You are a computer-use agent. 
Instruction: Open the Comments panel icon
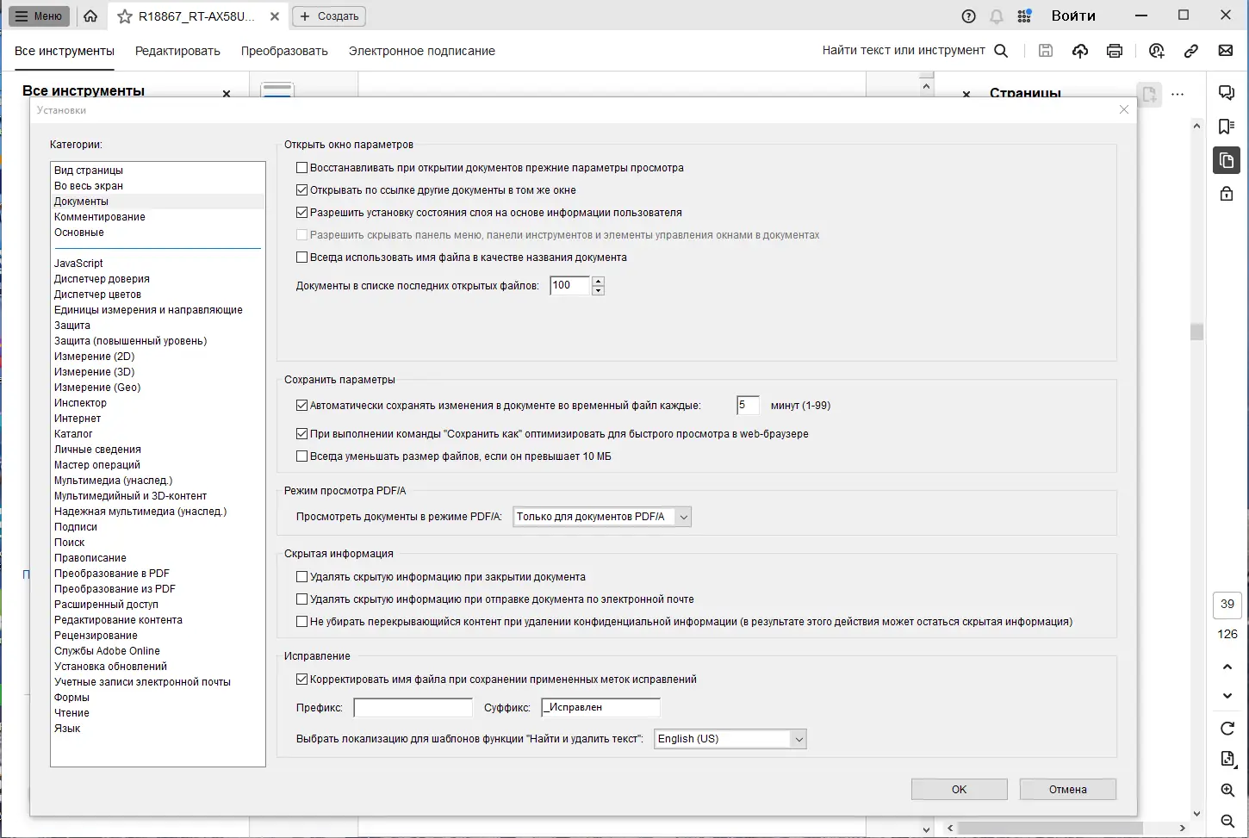(x=1227, y=92)
